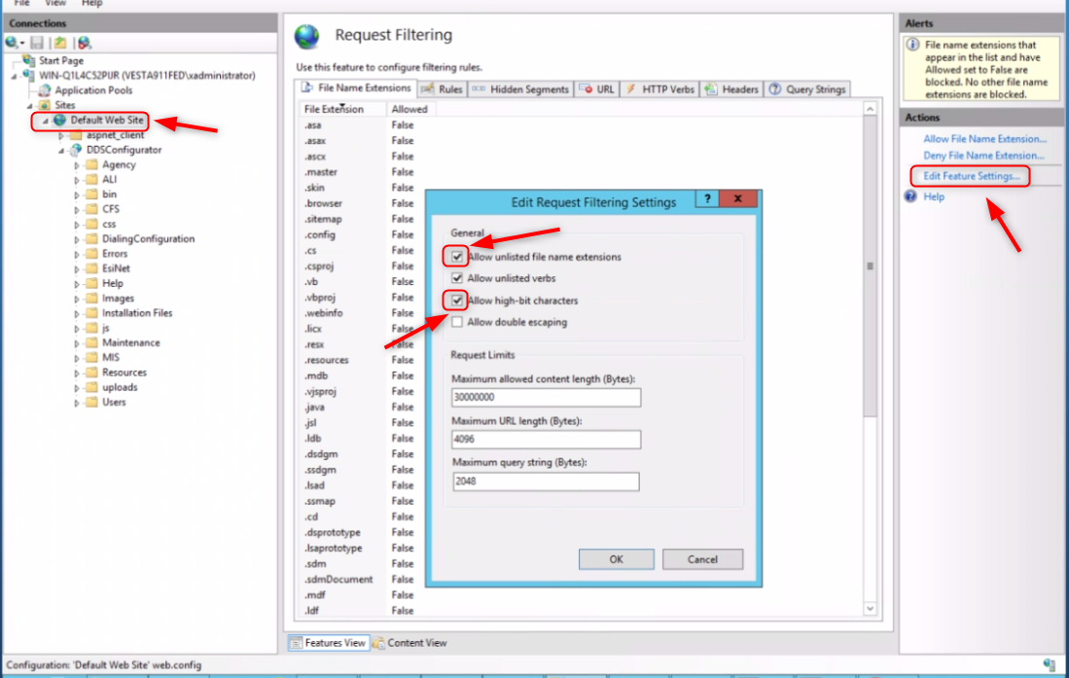Collapse the Default Web Site node
The width and height of the screenshot is (1069, 678).
click(x=46, y=121)
